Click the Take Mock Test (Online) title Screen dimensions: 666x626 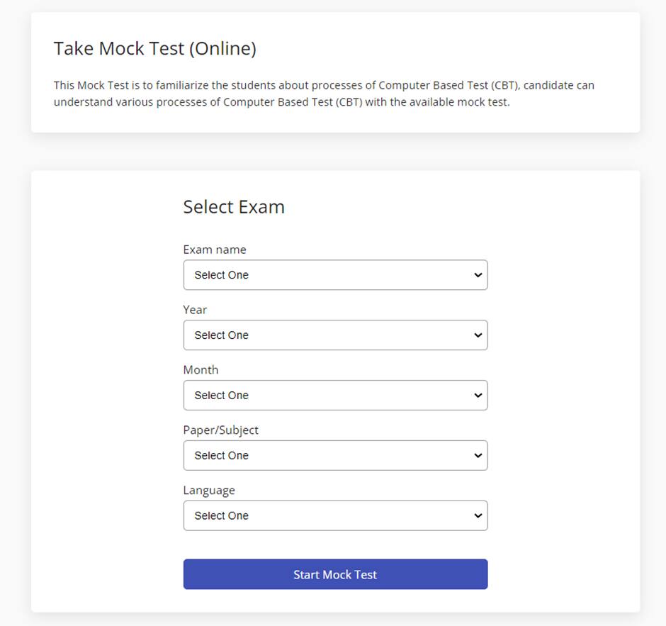pyautogui.click(x=155, y=48)
